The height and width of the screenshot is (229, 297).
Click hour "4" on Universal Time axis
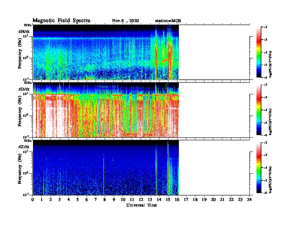tap(69, 200)
